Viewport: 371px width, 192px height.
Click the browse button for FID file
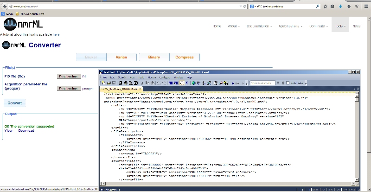[x=68, y=77]
